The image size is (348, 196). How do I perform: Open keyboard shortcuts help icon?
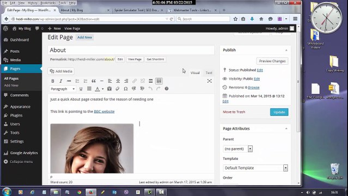click(x=167, y=89)
